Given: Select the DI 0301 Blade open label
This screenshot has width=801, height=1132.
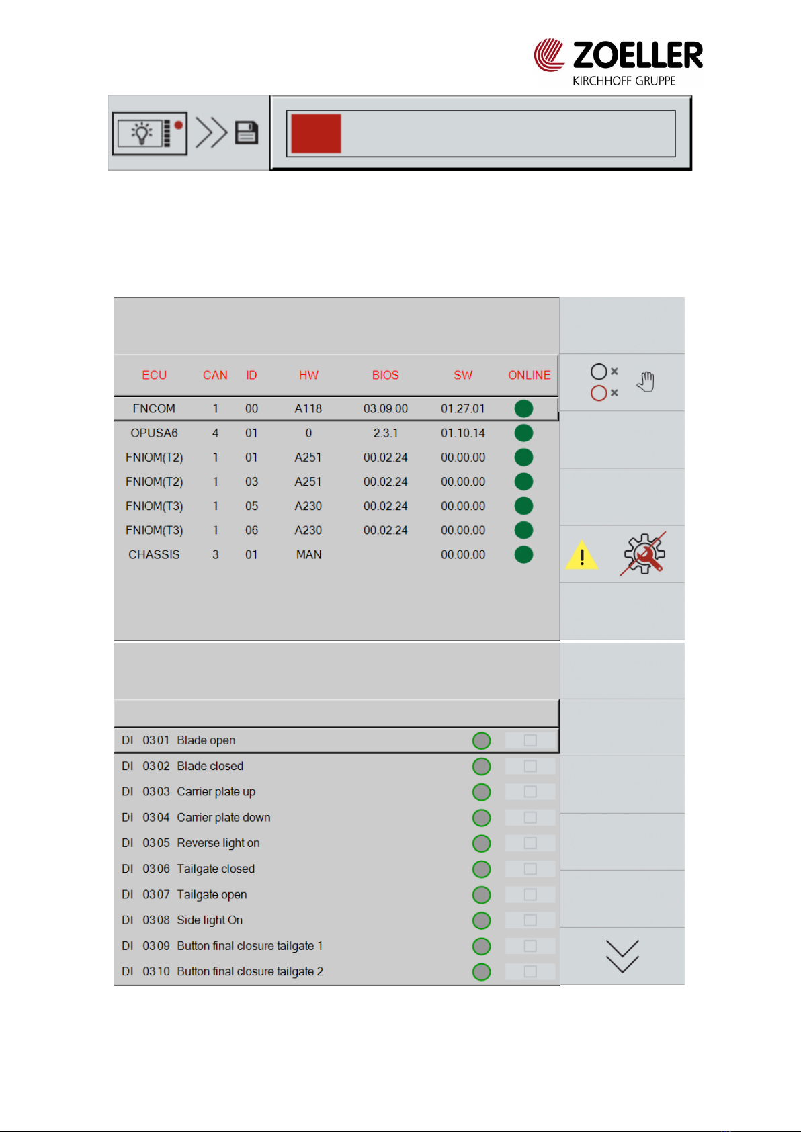Looking at the screenshot, I should [178, 740].
